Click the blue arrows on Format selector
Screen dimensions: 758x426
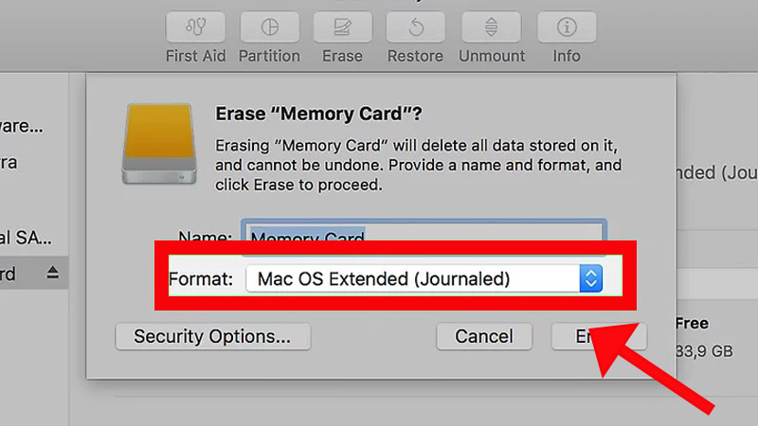[x=591, y=278]
